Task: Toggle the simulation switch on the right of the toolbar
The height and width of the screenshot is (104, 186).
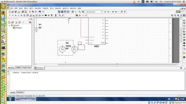Action: [x=178, y=12]
